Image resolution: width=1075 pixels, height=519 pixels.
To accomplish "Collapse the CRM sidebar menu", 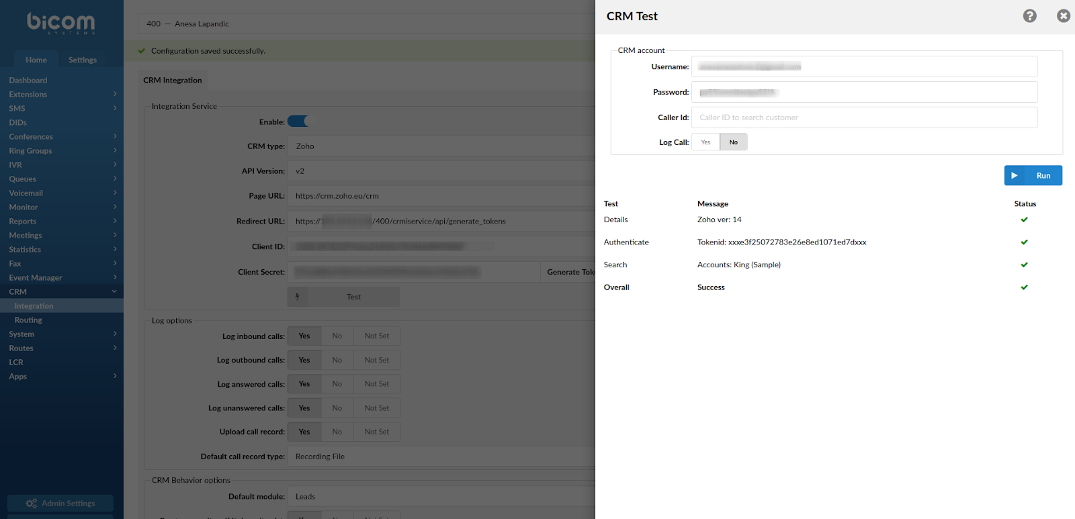I will pyautogui.click(x=62, y=291).
